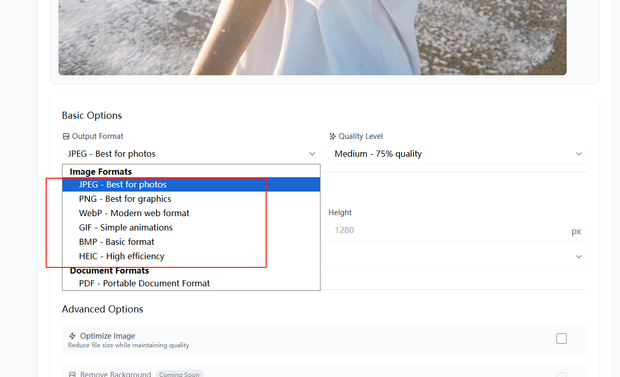Expand the dropdown below the Height field
Viewport: 620px width, 377px height.
(457, 257)
